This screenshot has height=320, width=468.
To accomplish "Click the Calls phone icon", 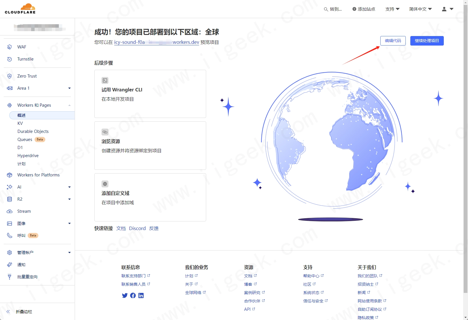I will pos(10,236).
